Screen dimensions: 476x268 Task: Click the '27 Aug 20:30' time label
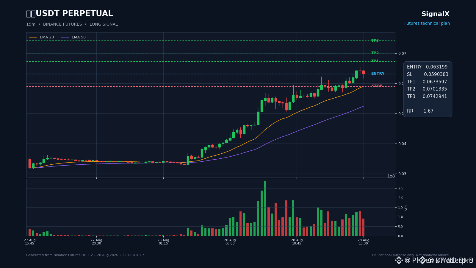pyautogui.click(x=96, y=242)
